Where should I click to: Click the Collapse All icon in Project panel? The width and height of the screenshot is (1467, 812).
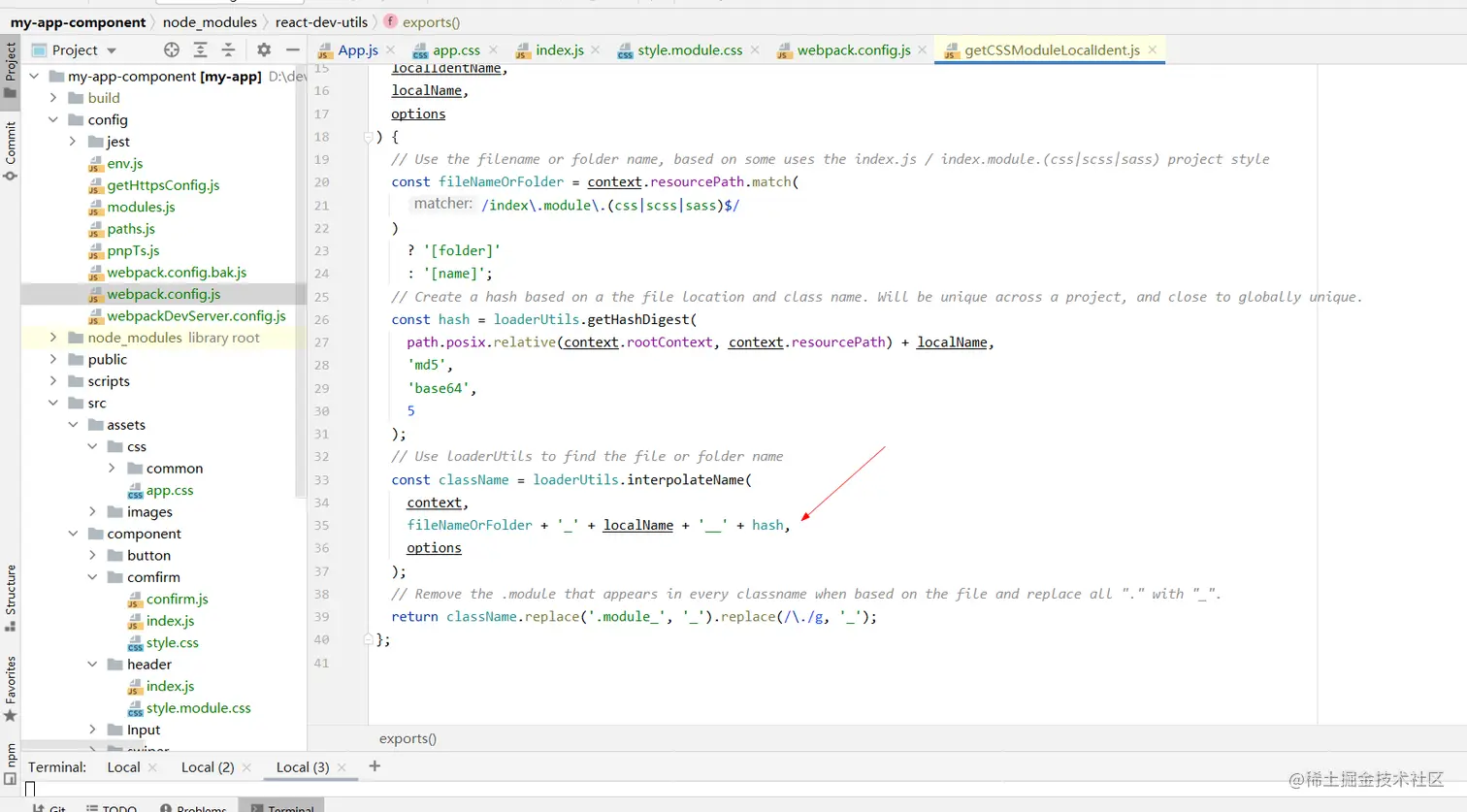[229, 49]
